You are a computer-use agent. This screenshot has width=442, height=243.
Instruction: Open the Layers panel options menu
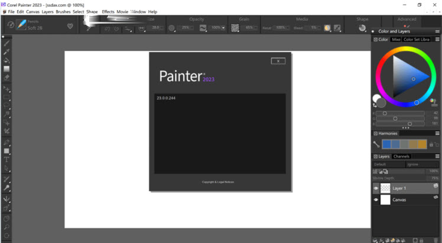[437, 157]
